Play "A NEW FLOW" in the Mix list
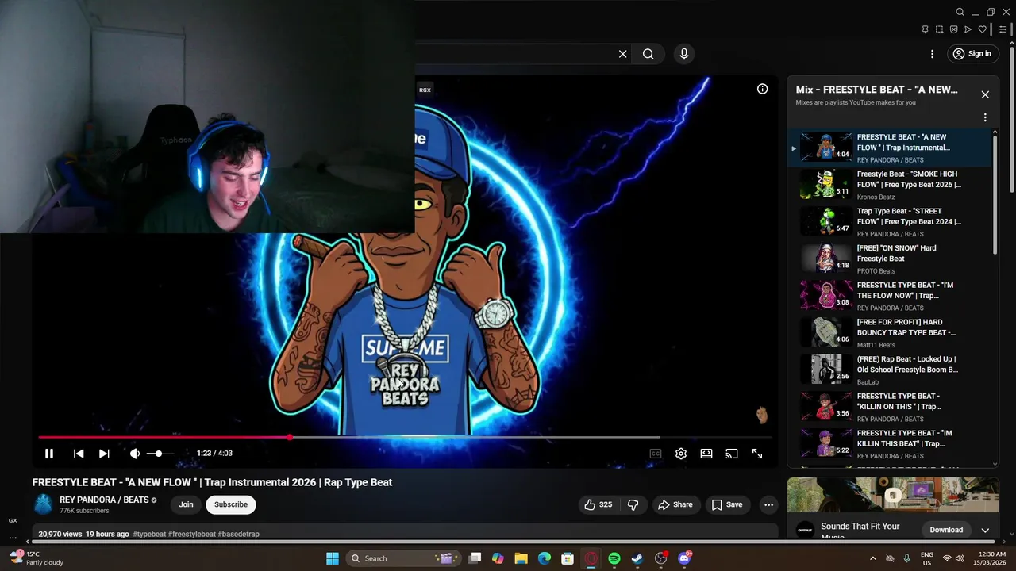1016x571 pixels. tap(890, 148)
